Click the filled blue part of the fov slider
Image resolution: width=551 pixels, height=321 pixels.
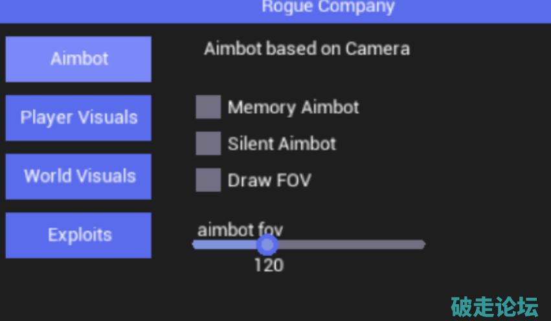click(x=227, y=245)
